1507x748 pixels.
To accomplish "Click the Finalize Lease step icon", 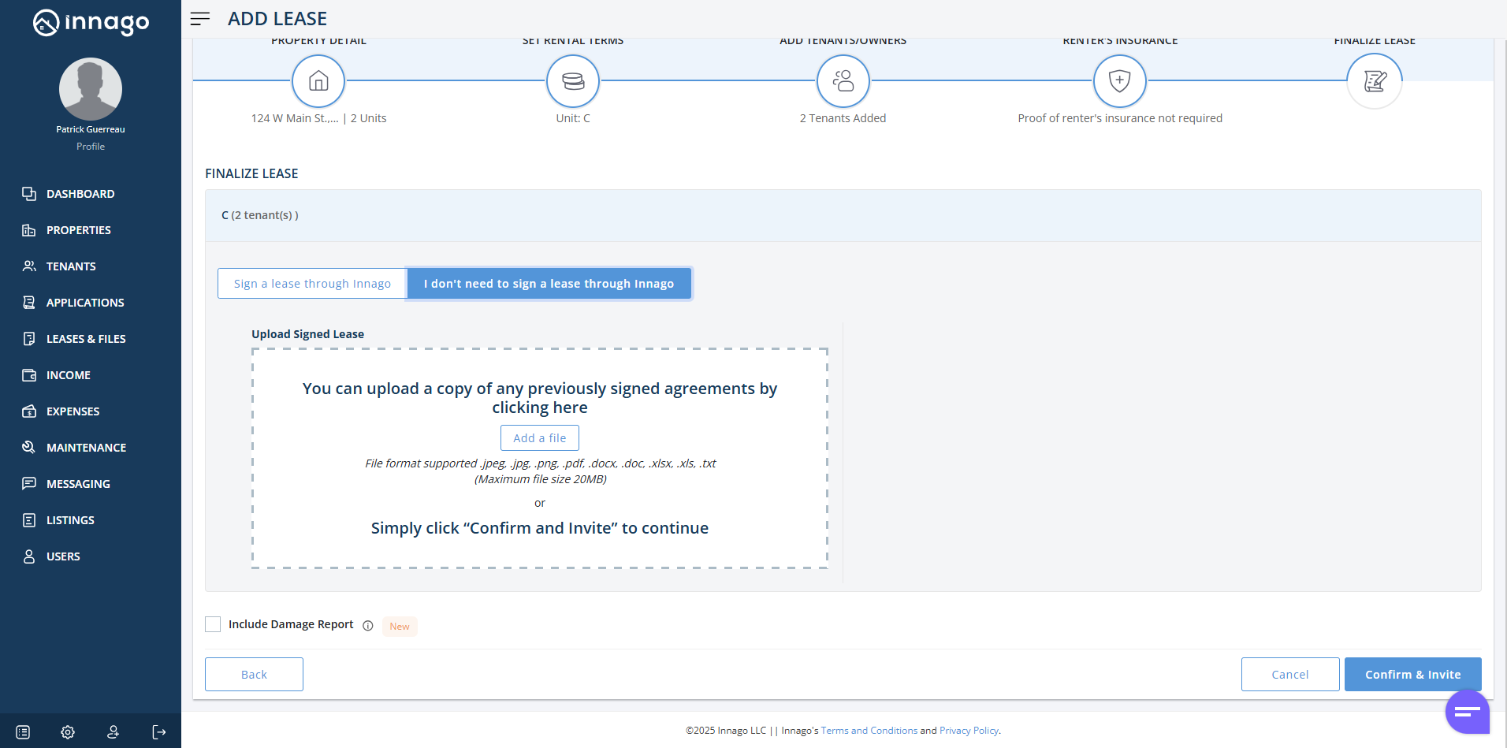I will [1374, 81].
